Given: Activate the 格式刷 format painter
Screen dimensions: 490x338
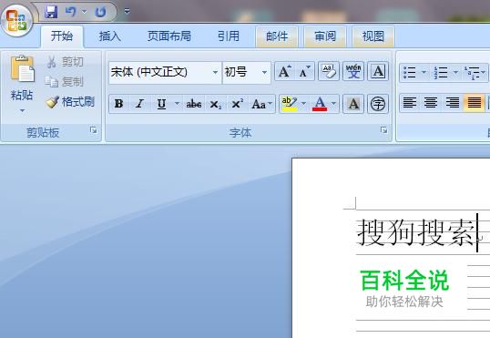Looking at the screenshot, I should click(x=70, y=102).
